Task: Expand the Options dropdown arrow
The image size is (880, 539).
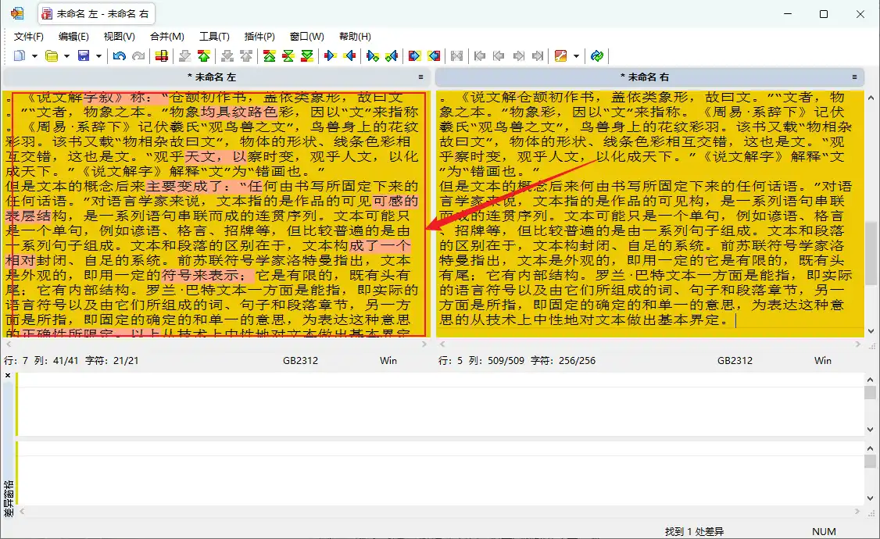Action: [576, 55]
